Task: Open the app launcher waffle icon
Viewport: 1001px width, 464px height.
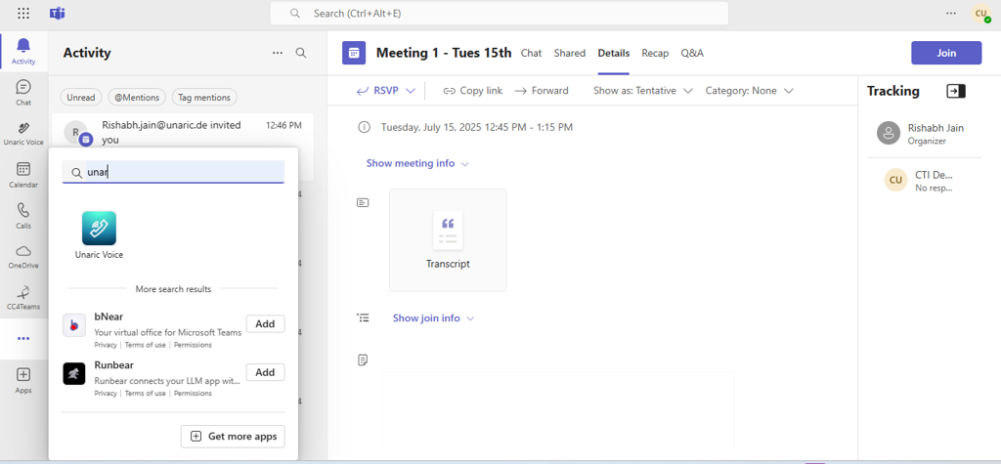Action: [23, 13]
